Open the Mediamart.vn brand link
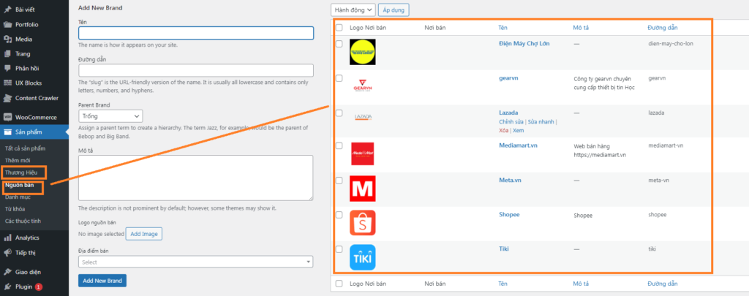The height and width of the screenshot is (296, 749). point(518,145)
